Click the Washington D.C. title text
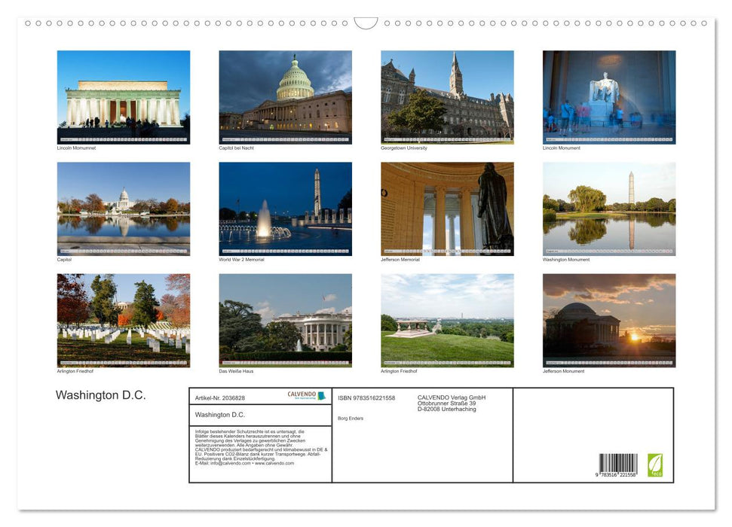732x527 pixels. (x=100, y=394)
